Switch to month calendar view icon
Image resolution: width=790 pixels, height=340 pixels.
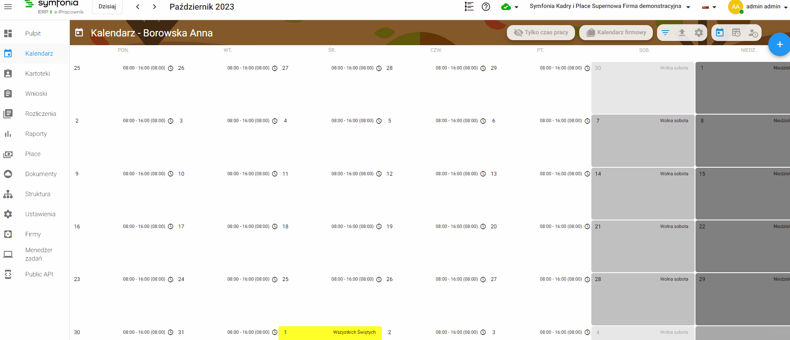pyautogui.click(x=720, y=33)
